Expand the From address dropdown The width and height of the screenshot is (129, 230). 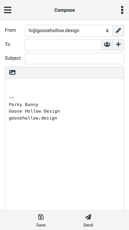pyautogui.click(x=69, y=31)
